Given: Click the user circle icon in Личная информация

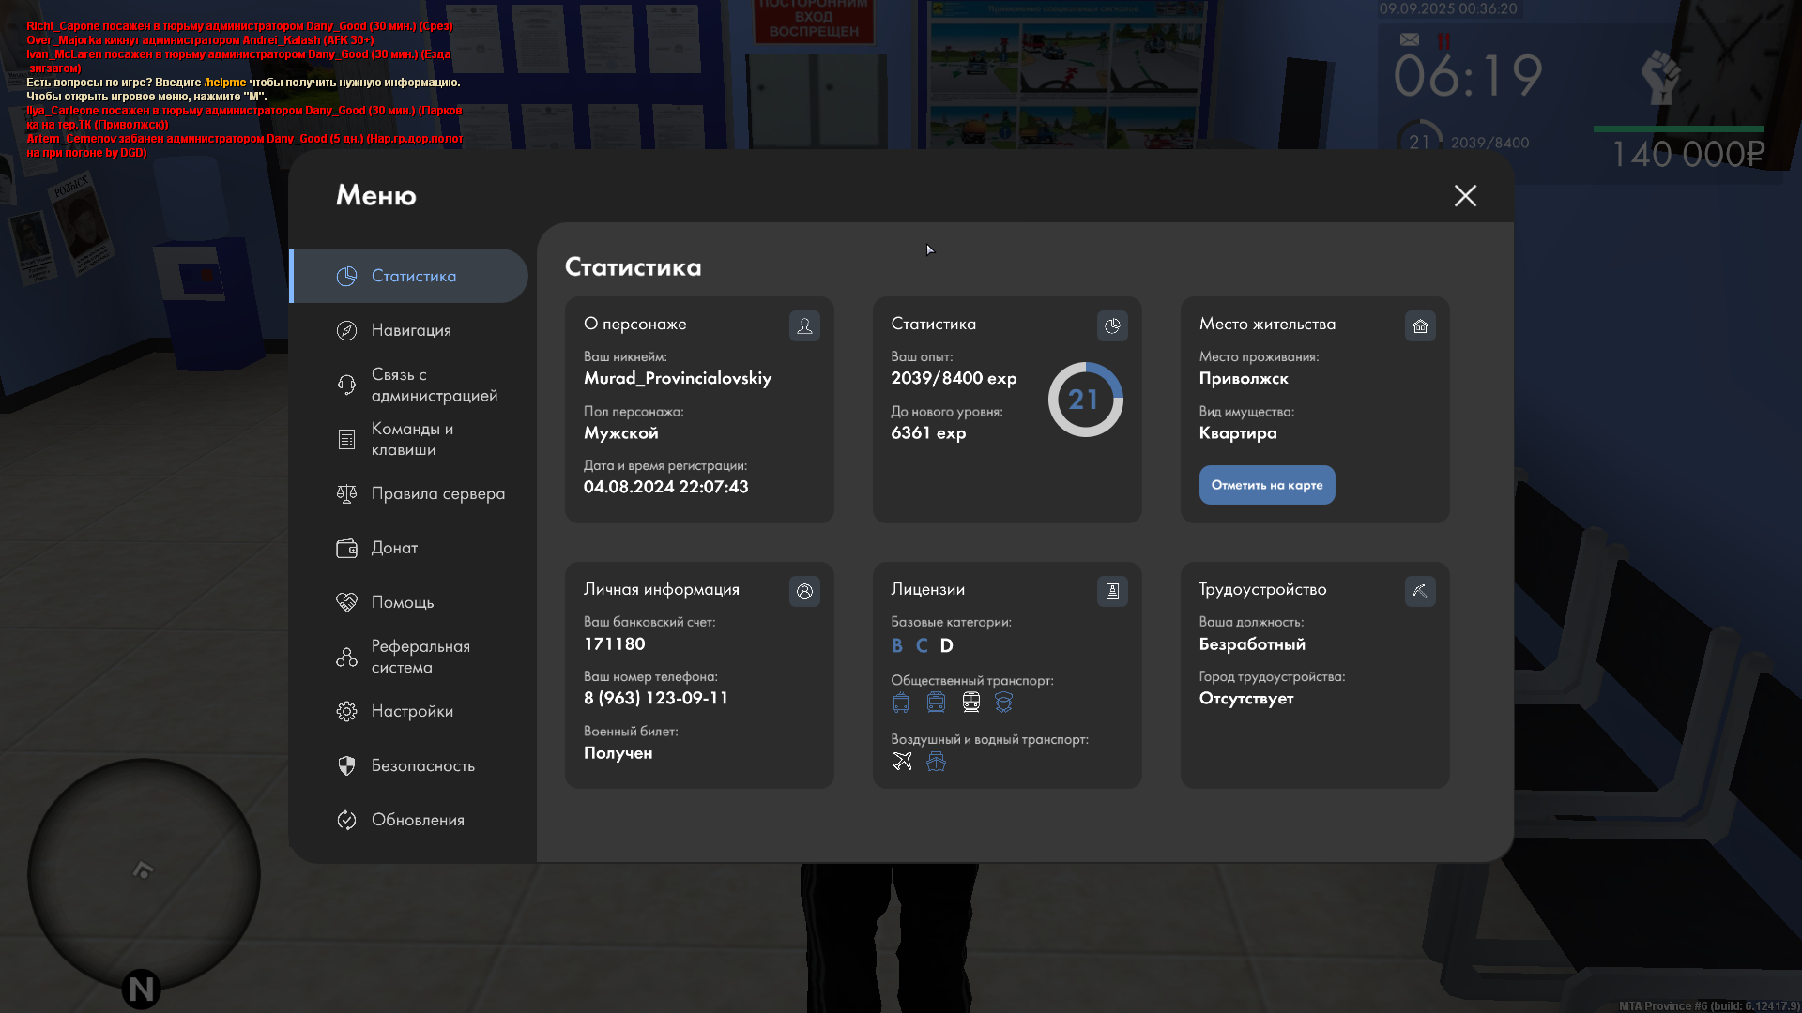Looking at the screenshot, I should [804, 591].
